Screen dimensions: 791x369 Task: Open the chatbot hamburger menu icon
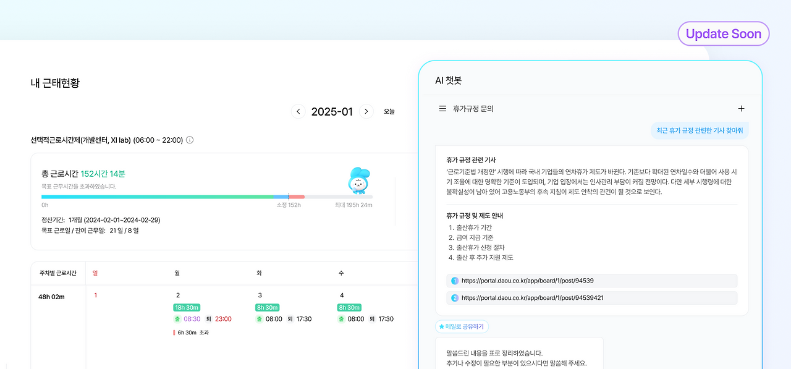[x=442, y=108]
